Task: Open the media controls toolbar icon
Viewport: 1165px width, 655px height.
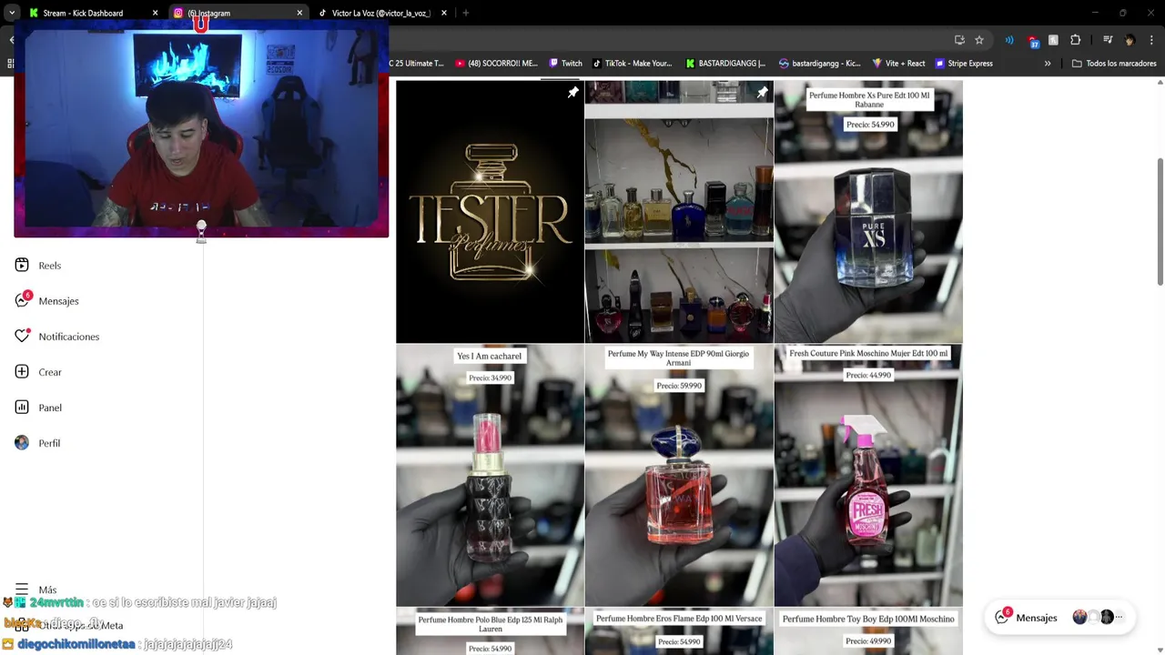Action: [1108, 40]
